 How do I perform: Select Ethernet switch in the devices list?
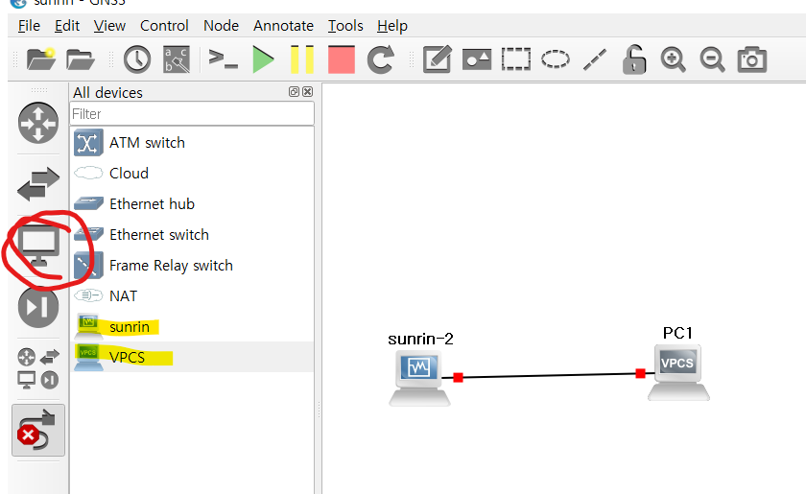point(192,235)
